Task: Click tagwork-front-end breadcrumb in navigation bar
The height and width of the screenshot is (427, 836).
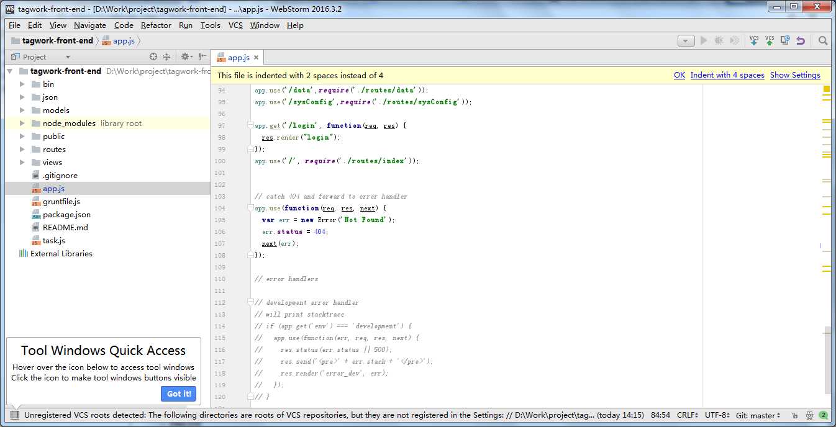Action: click(x=53, y=40)
